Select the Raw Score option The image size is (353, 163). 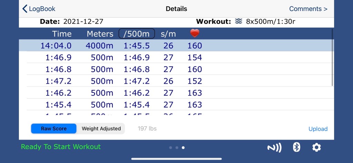(54, 129)
